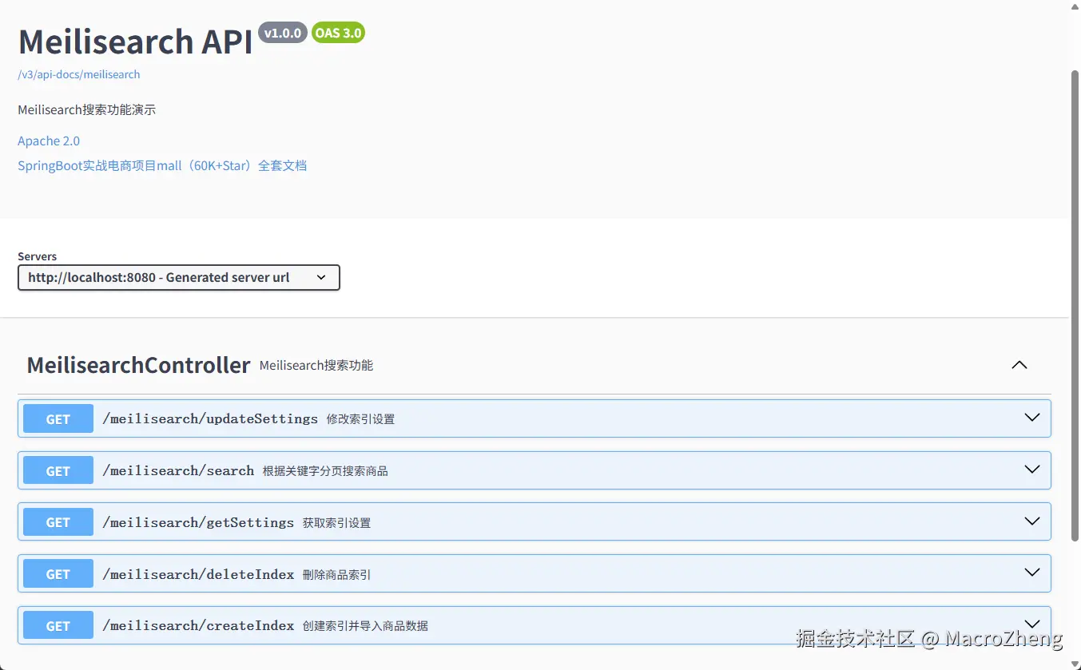Screen dimensions: 1081x670
Task: Click the MeilisearchController heading
Action: 139,365
